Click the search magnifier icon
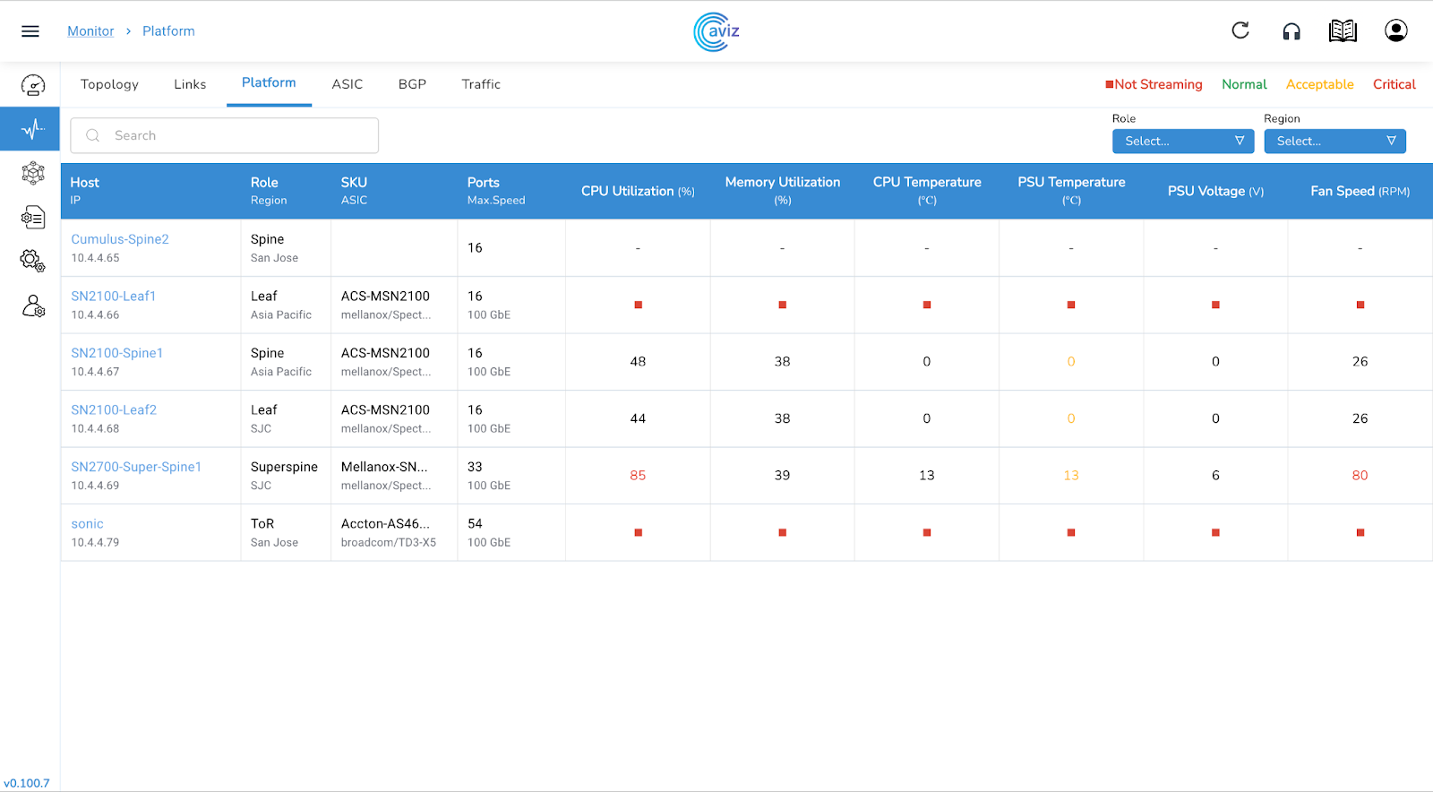Screen dimensions: 1433x792 pos(93,135)
